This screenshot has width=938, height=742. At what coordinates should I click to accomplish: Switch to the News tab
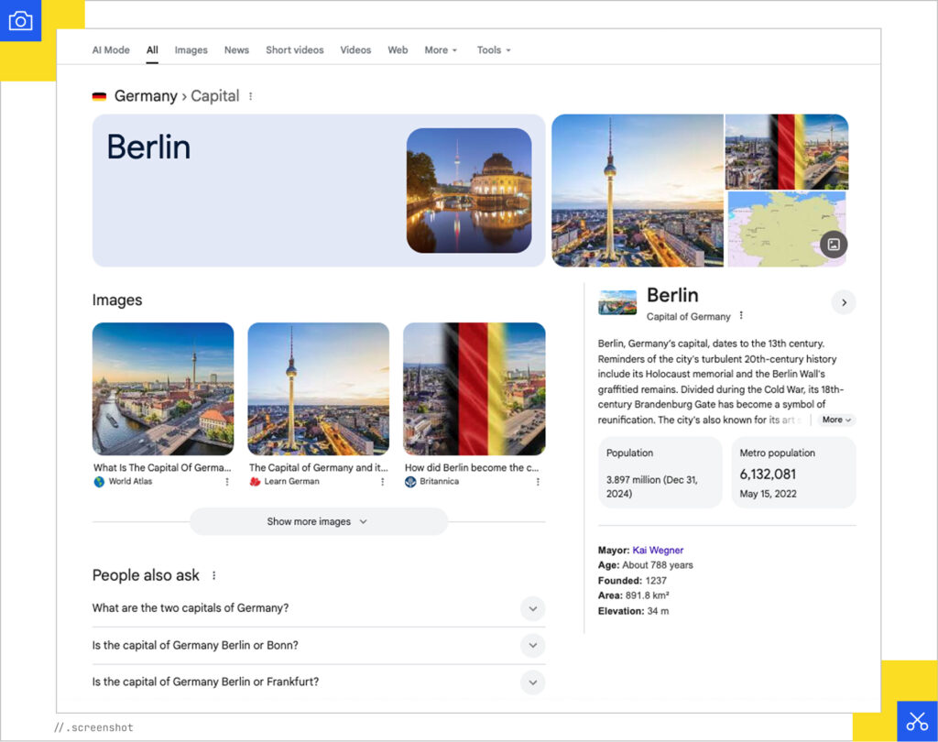point(236,50)
